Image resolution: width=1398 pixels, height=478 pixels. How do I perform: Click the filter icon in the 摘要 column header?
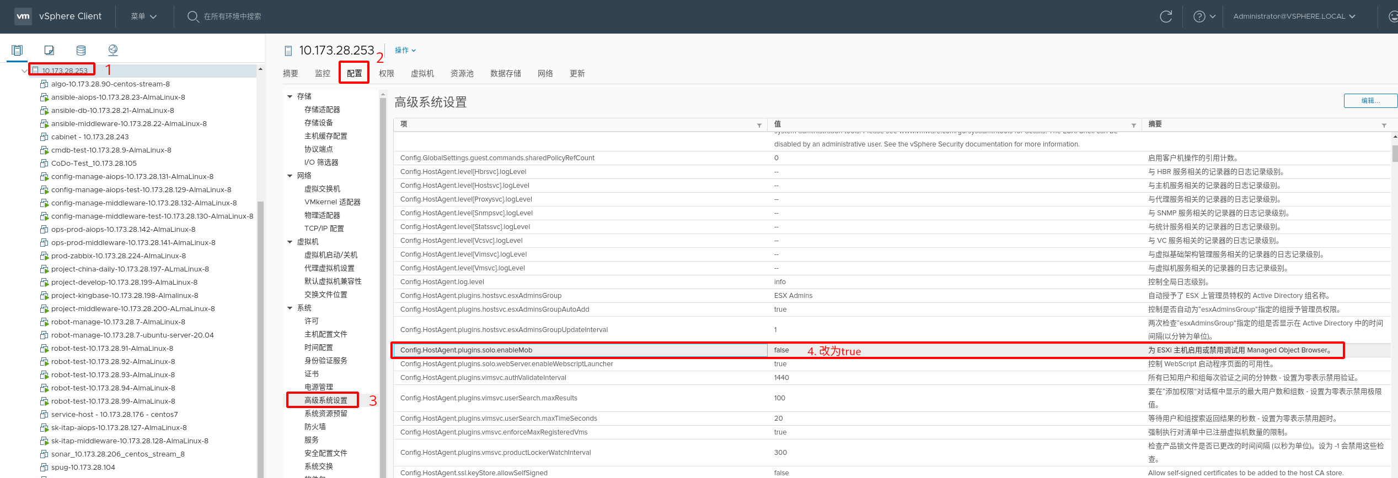[x=1384, y=125]
